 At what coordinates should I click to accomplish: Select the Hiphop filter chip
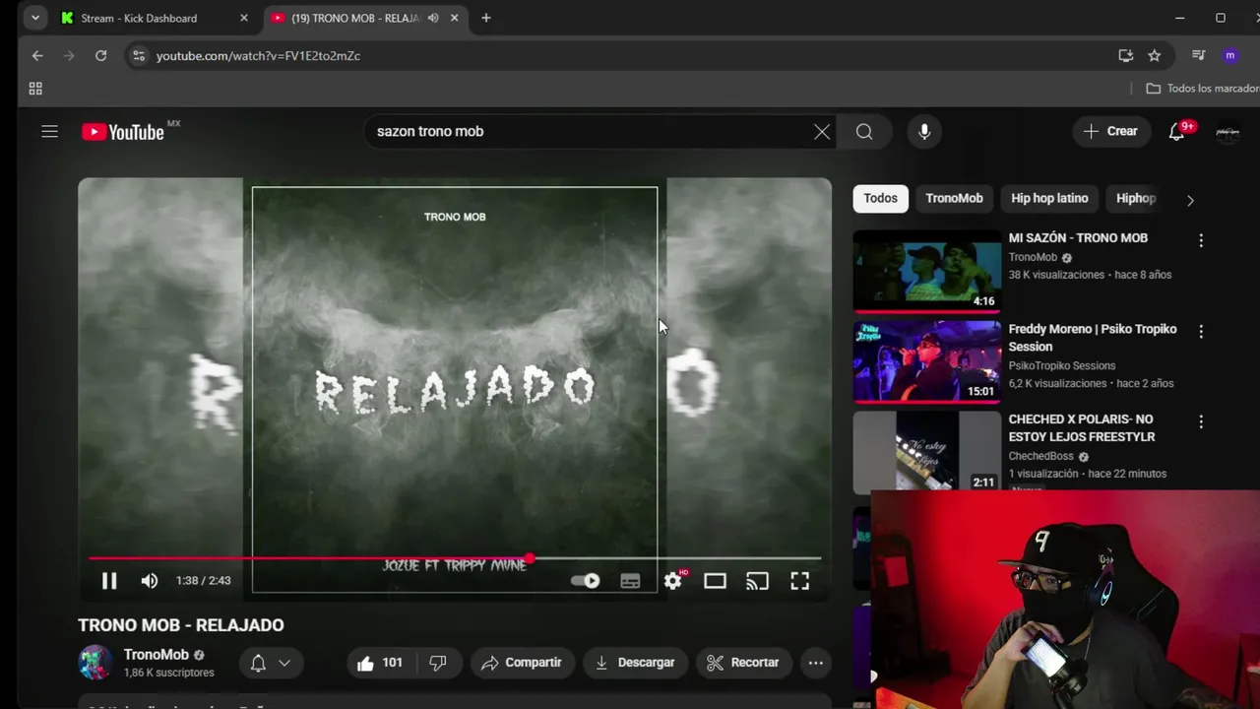1135,198
